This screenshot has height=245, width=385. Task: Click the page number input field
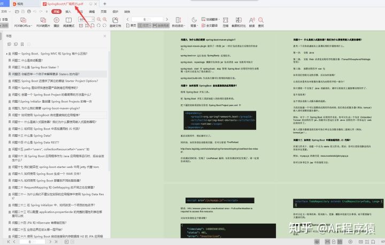point(147,19)
